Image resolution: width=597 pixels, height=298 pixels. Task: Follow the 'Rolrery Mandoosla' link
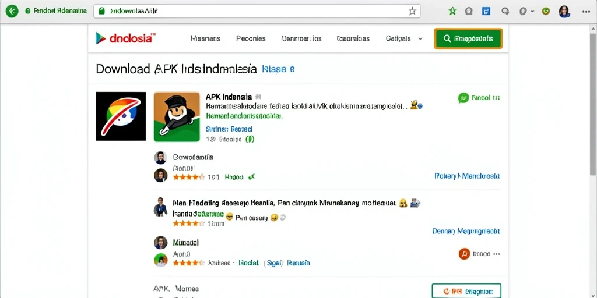467,176
